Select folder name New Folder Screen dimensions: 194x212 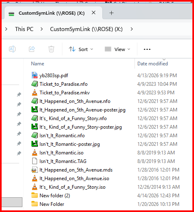[52, 204]
